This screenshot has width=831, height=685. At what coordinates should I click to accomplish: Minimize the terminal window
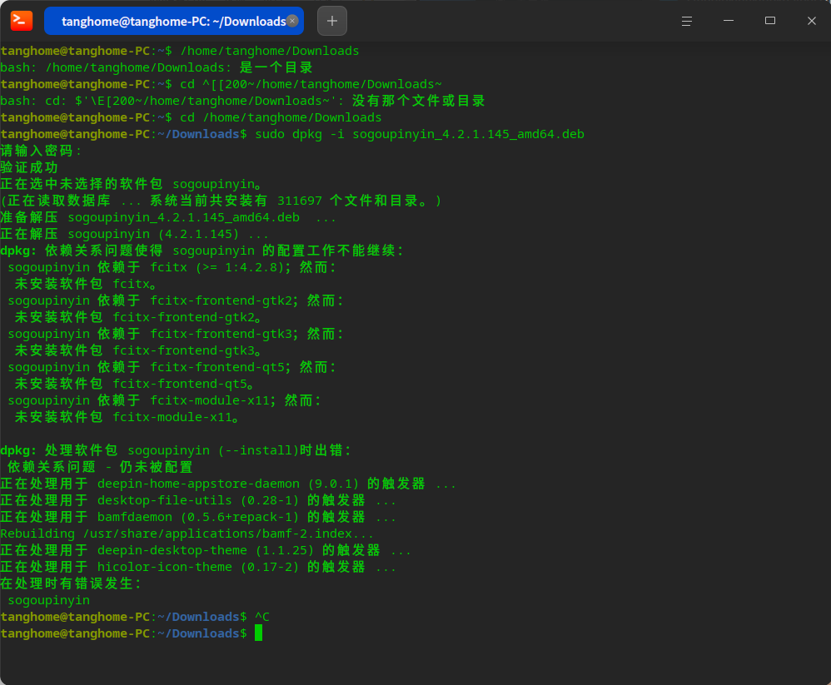[729, 21]
